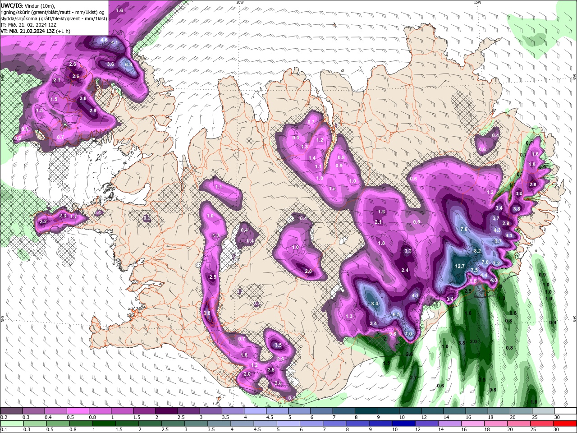Viewport: 577px width, 433px height.
Task: Click the 6.8 value in northwest
Action: pos(128,64)
